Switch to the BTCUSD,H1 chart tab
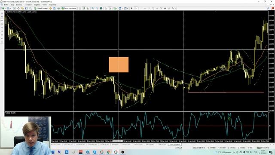The height and width of the screenshot is (155, 275). click(x=150, y=145)
